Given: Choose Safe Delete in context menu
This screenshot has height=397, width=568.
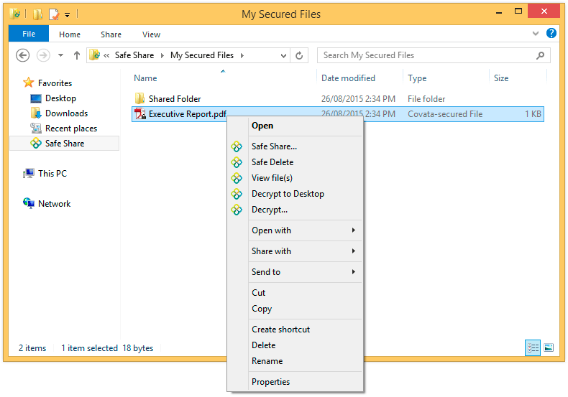Looking at the screenshot, I should click(272, 162).
